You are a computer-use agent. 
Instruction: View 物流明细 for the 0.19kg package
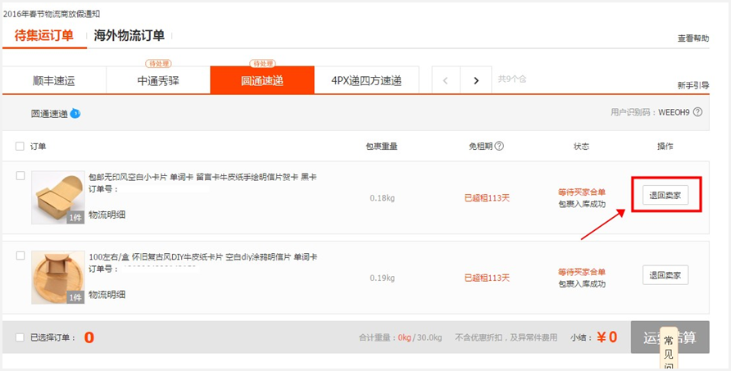107,295
